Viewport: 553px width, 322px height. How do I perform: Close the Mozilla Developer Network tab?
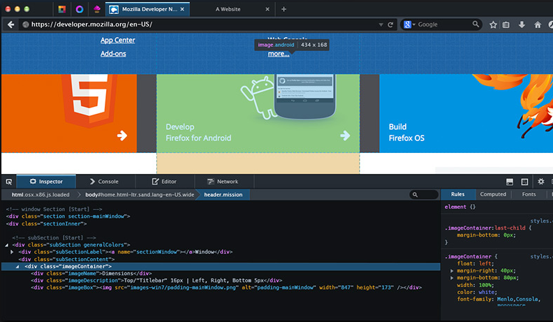click(182, 9)
